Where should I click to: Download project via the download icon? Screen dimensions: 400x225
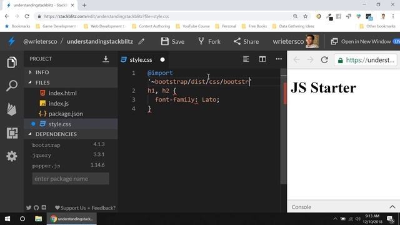(x=106, y=59)
